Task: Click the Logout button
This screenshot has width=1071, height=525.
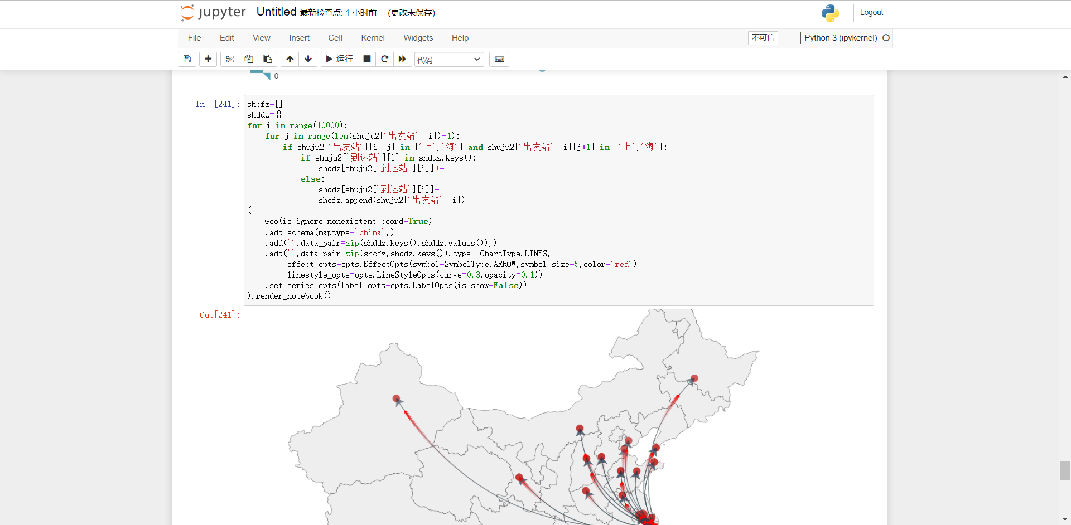Action: pos(871,13)
